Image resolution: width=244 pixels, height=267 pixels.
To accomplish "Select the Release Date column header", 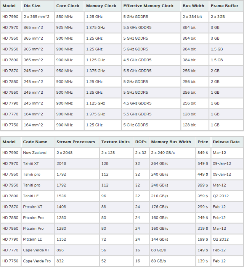I will 227,142.
